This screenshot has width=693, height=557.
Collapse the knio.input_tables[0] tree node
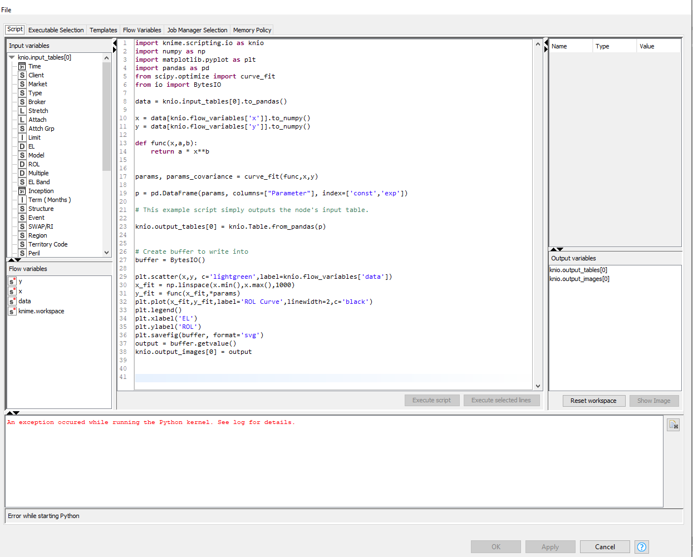12,57
